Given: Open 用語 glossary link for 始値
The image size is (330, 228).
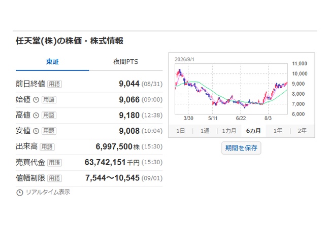Looking at the screenshot, I should coord(49,99).
